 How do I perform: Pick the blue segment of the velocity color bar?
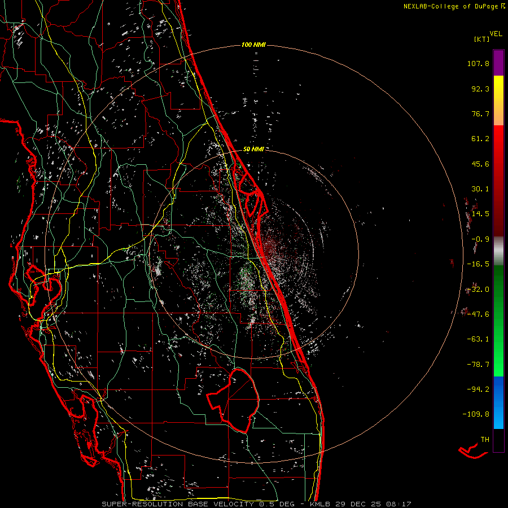click(x=498, y=402)
